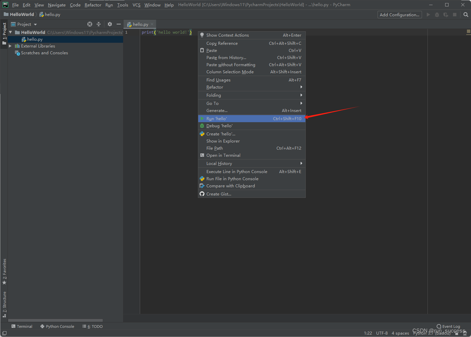Click the yellow inspection marker at editor top-right

[x=468, y=31]
